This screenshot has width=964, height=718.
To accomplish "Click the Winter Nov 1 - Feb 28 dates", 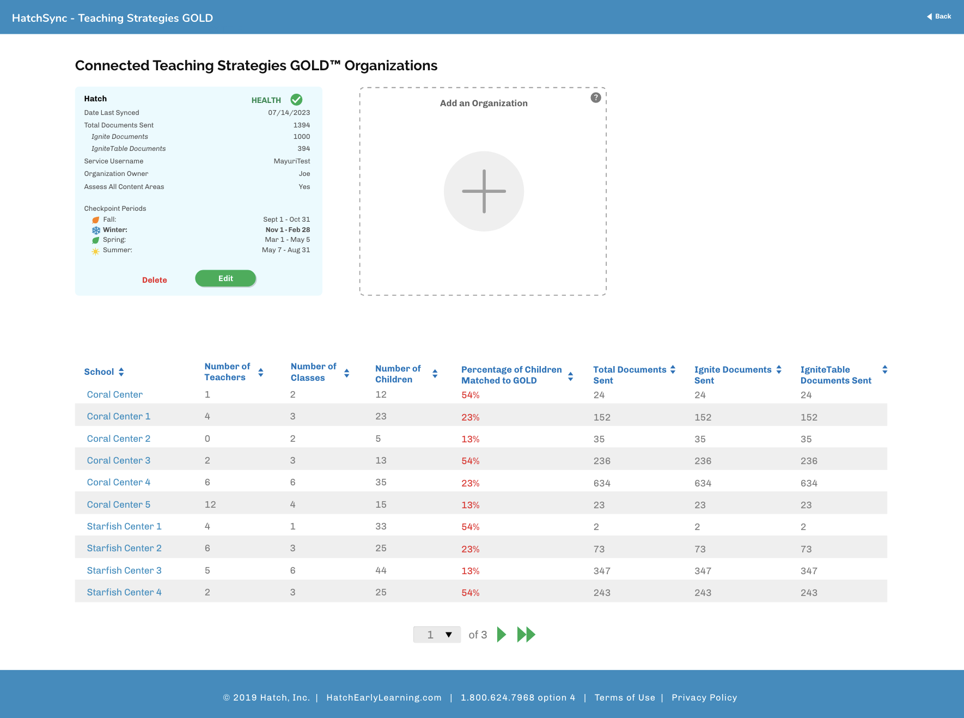I will click(x=288, y=230).
